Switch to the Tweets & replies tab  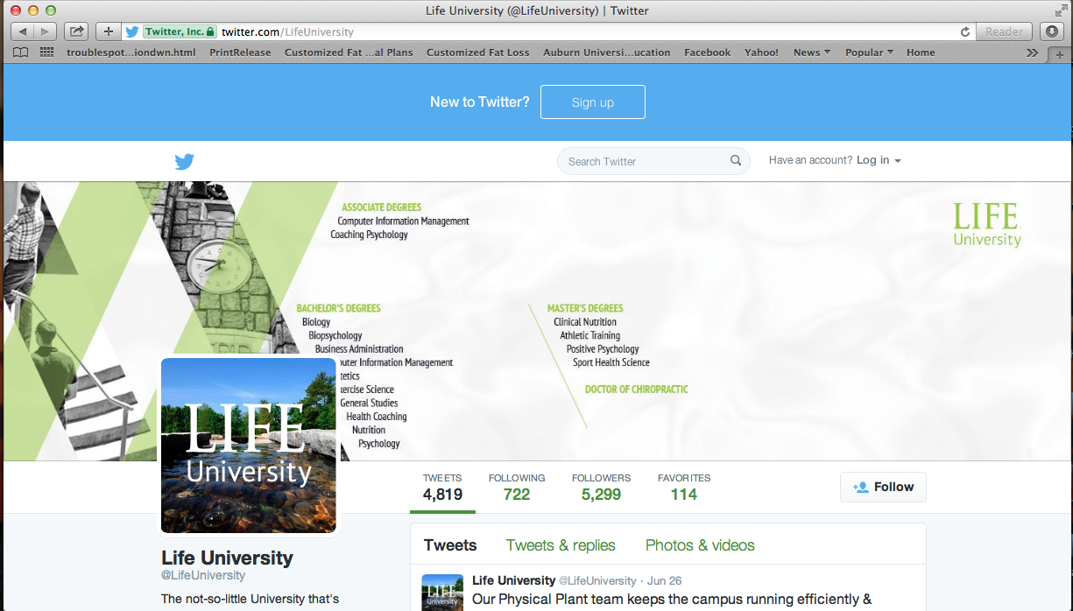[560, 544]
